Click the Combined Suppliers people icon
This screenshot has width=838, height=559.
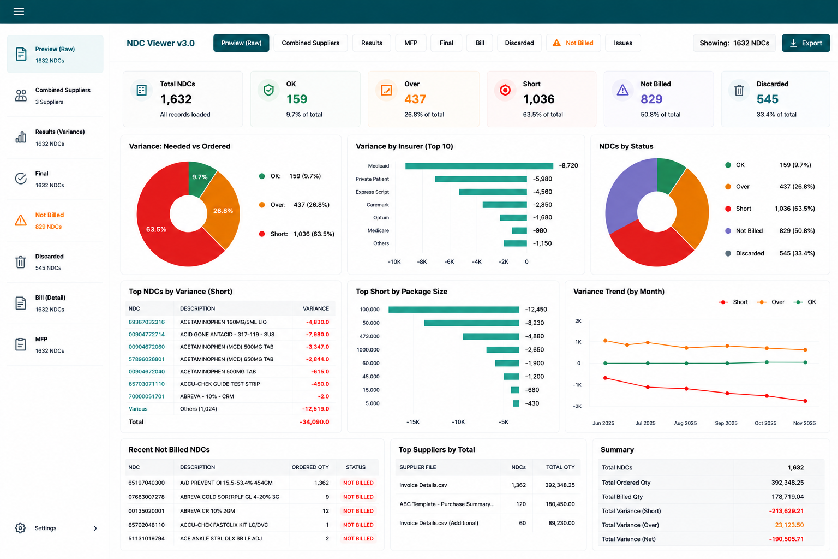(x=21, y=96)
